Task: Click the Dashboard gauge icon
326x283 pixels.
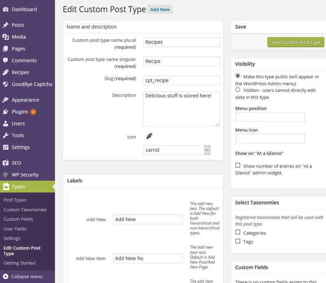Action: click(6, 9)
